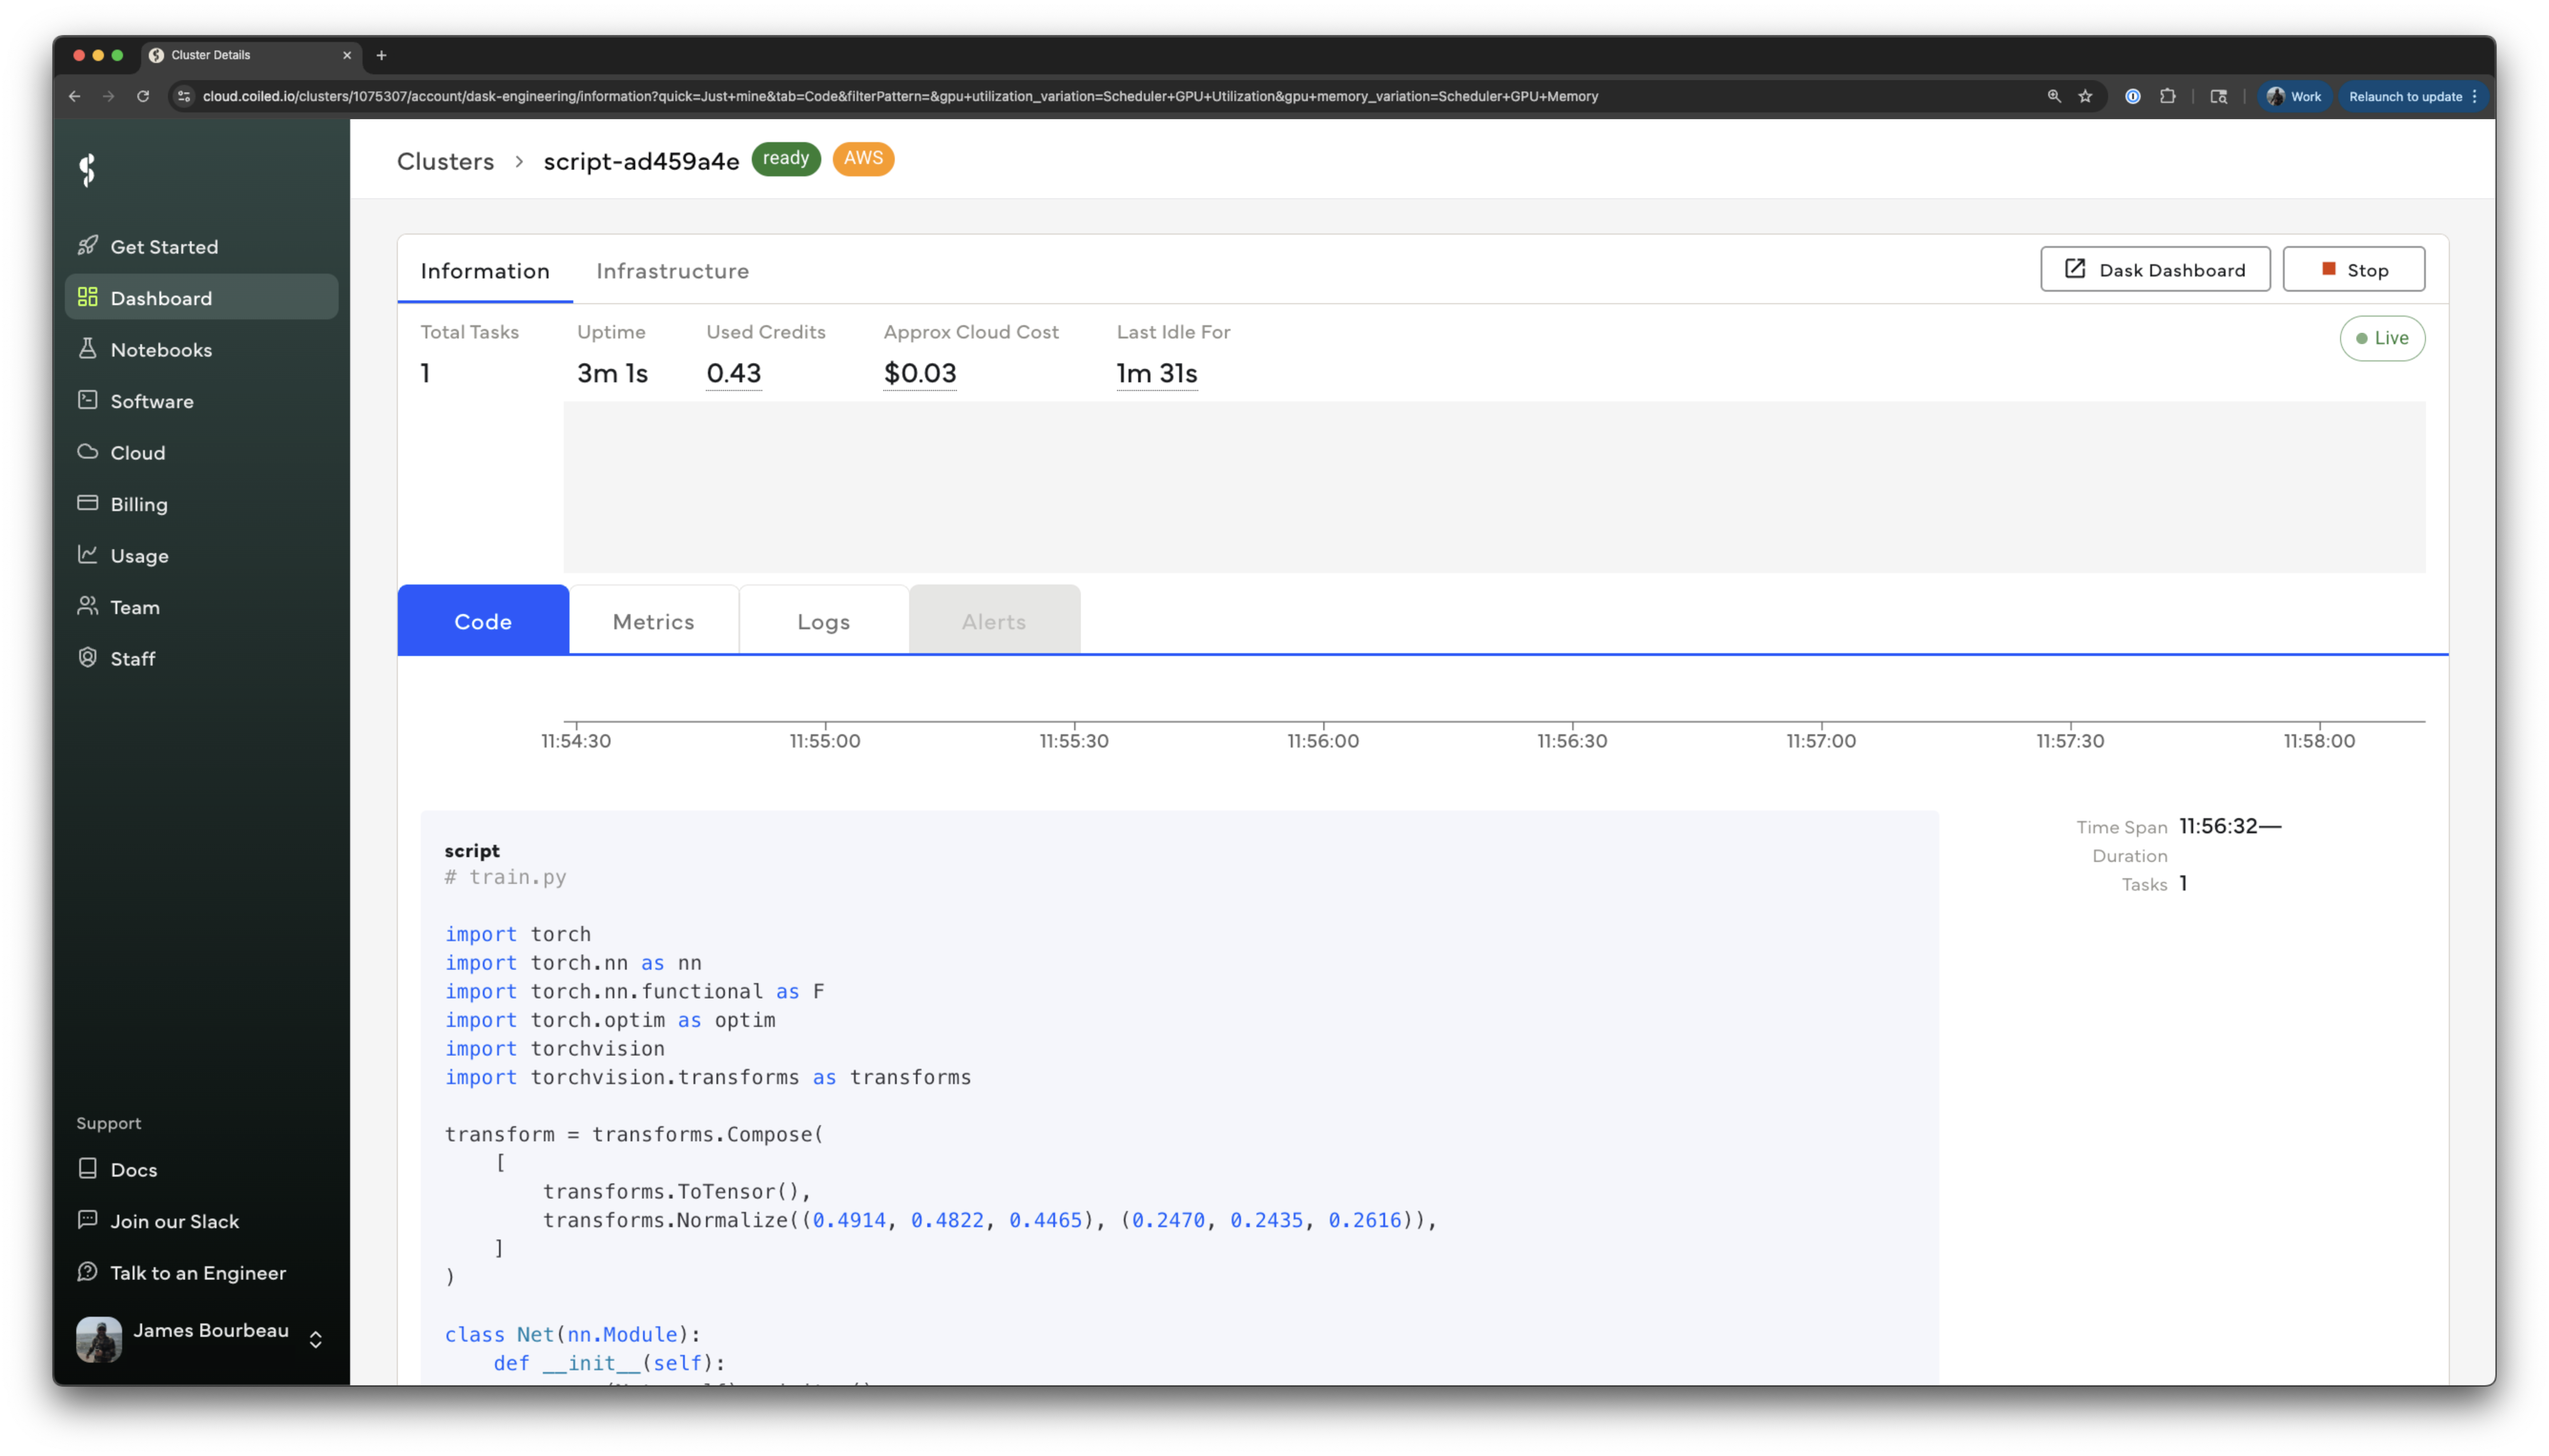The image size is (2549, 1456).
Task: Click the '# train.py' comment line
Action: [x=505, y=877]
